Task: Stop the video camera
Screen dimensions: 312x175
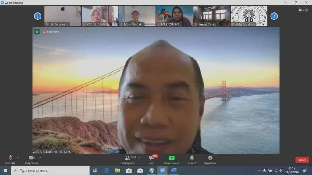Action: 32,160
